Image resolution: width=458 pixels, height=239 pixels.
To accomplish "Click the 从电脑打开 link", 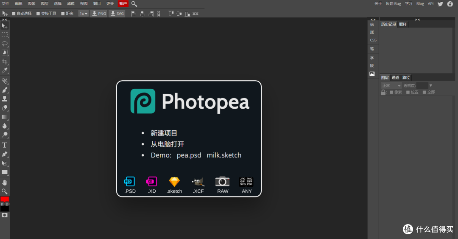I will [x=168, y=144].
